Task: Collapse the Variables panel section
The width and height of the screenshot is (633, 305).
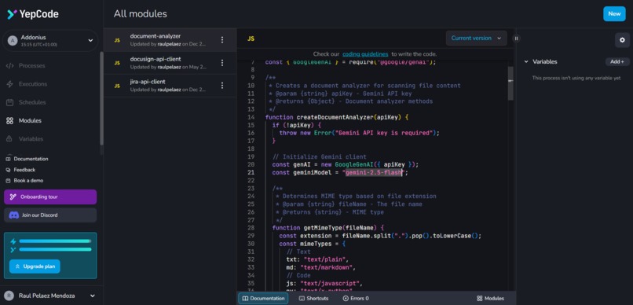Action: (526, 62)
